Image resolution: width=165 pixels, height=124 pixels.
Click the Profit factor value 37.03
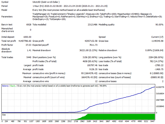28,45
